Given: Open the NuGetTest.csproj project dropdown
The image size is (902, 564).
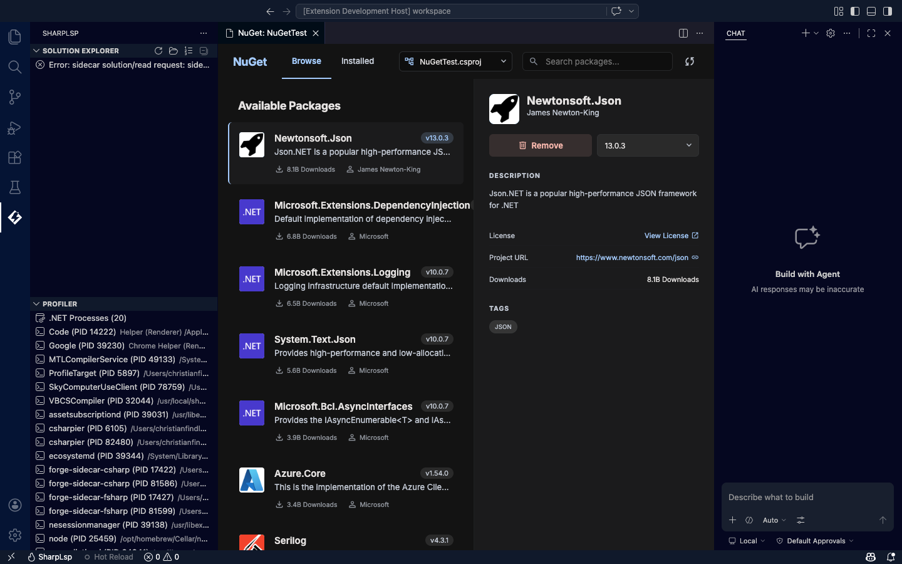Looking at the screenshot, I should pos(455,61).
